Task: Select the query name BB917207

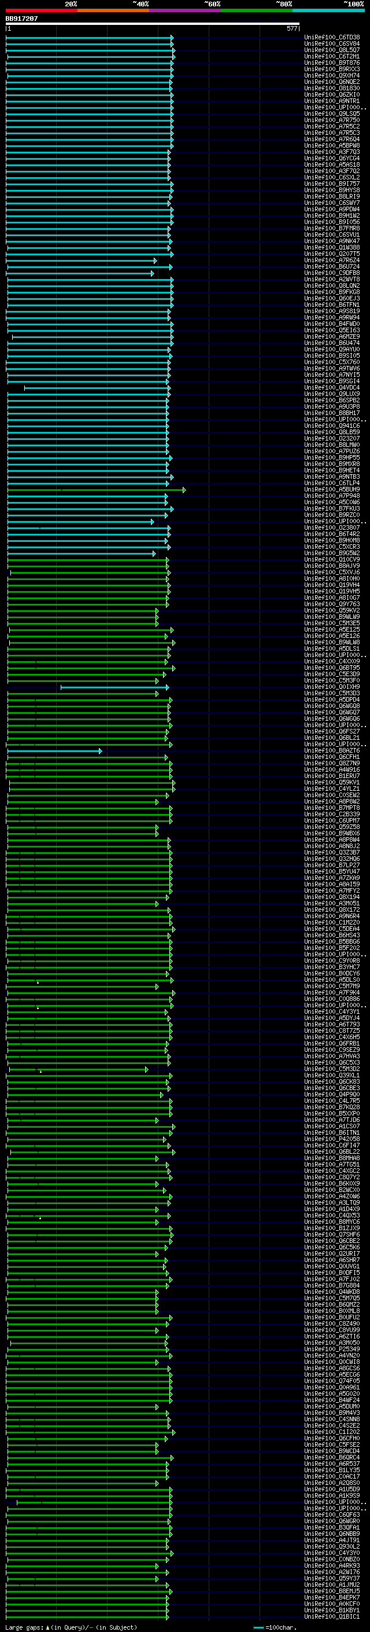Action: click(x=21, y=19)
